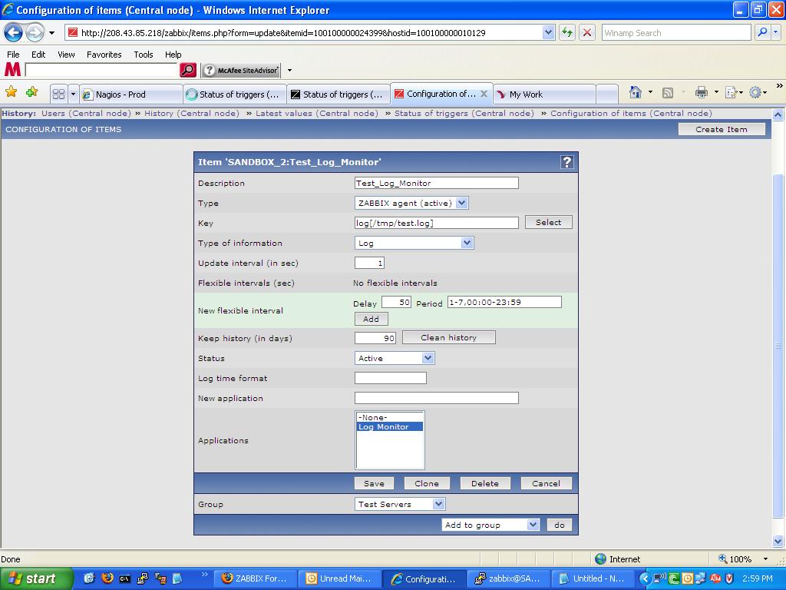Viewport: 786px width, 590px height.
Task: Click the browser Back arrow button
Action: pyautogui.click(x=13, y=33)
